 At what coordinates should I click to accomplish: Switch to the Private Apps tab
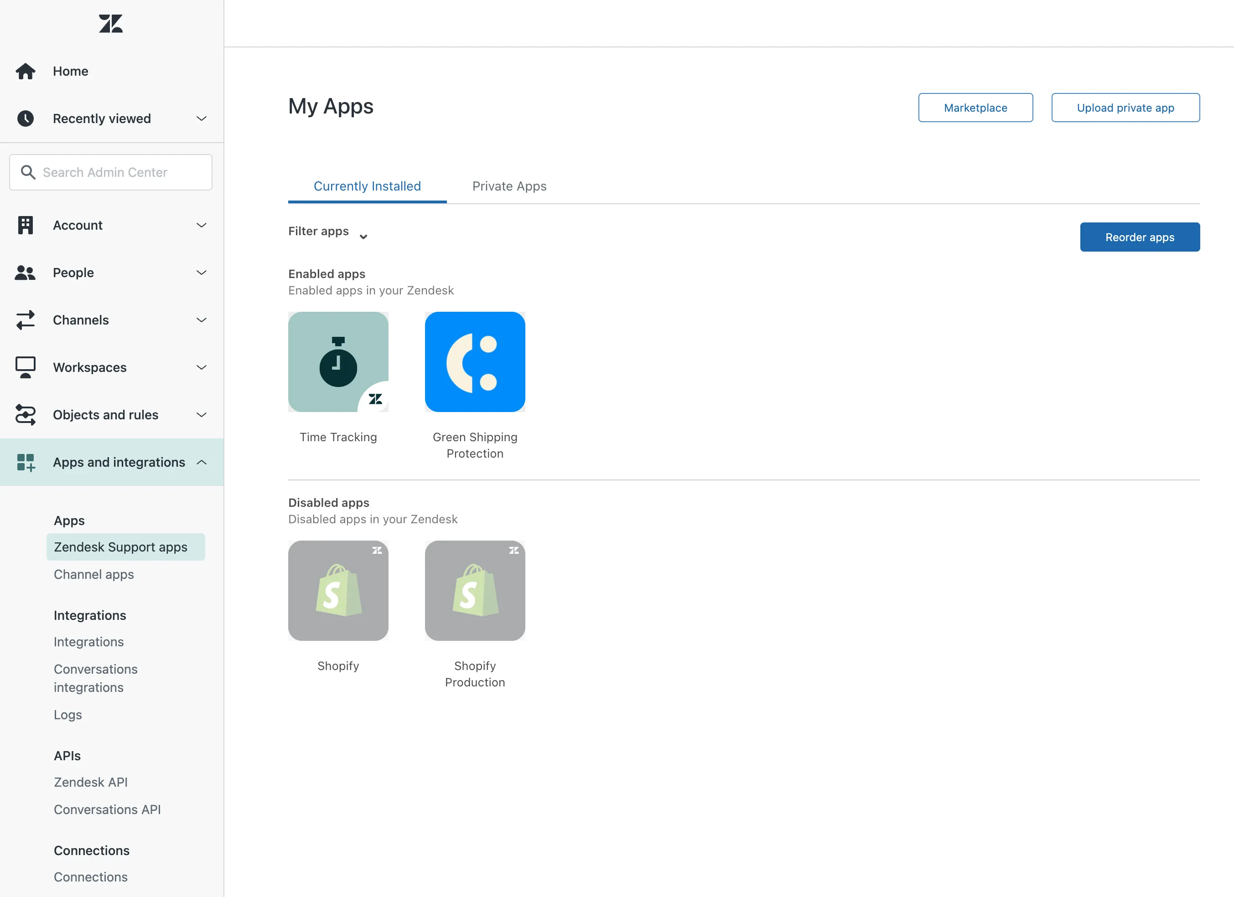pyautogui.click(x=510, y=186)
